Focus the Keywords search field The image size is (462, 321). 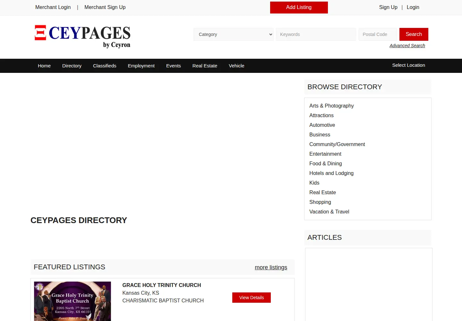pos(316,34)
